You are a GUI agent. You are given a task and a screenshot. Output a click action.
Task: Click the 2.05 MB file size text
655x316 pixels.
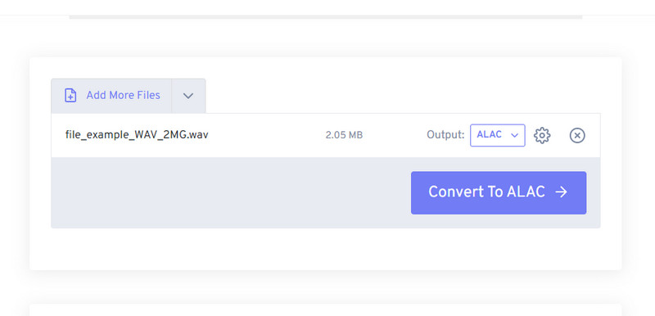[x=344, y=135]
